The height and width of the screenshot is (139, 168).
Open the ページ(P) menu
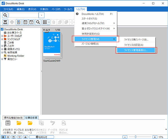[56, 9]
